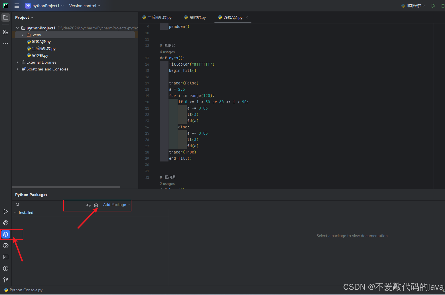
Task: Switch to the 贪吃蛇.py editor tab
Action: coord(197,17)
